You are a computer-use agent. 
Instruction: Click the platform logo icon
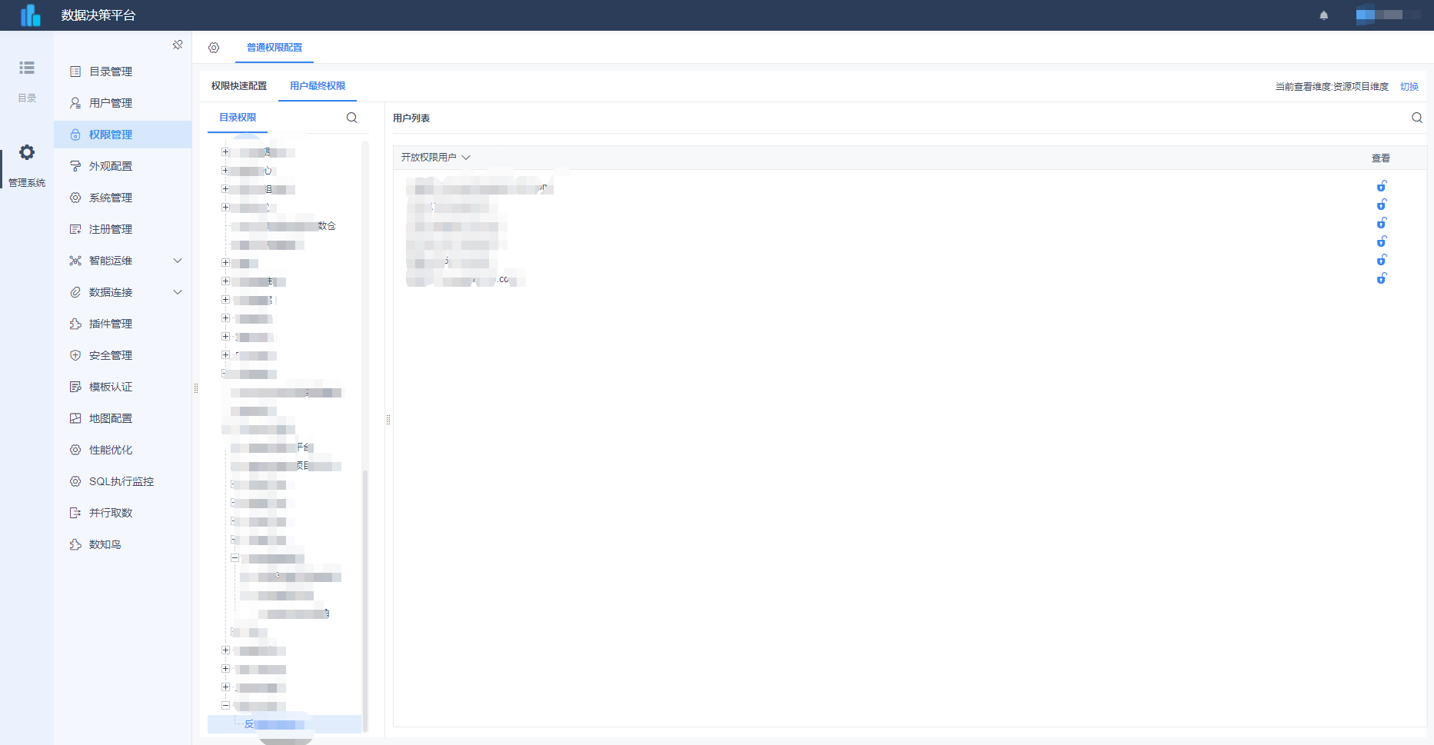point(30,15)
